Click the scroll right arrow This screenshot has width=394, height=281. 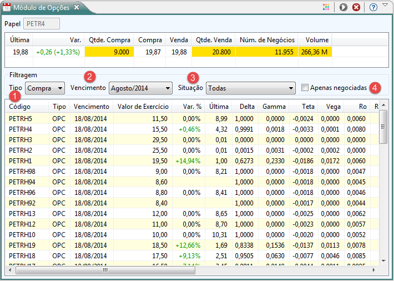[x=374, y=270]
